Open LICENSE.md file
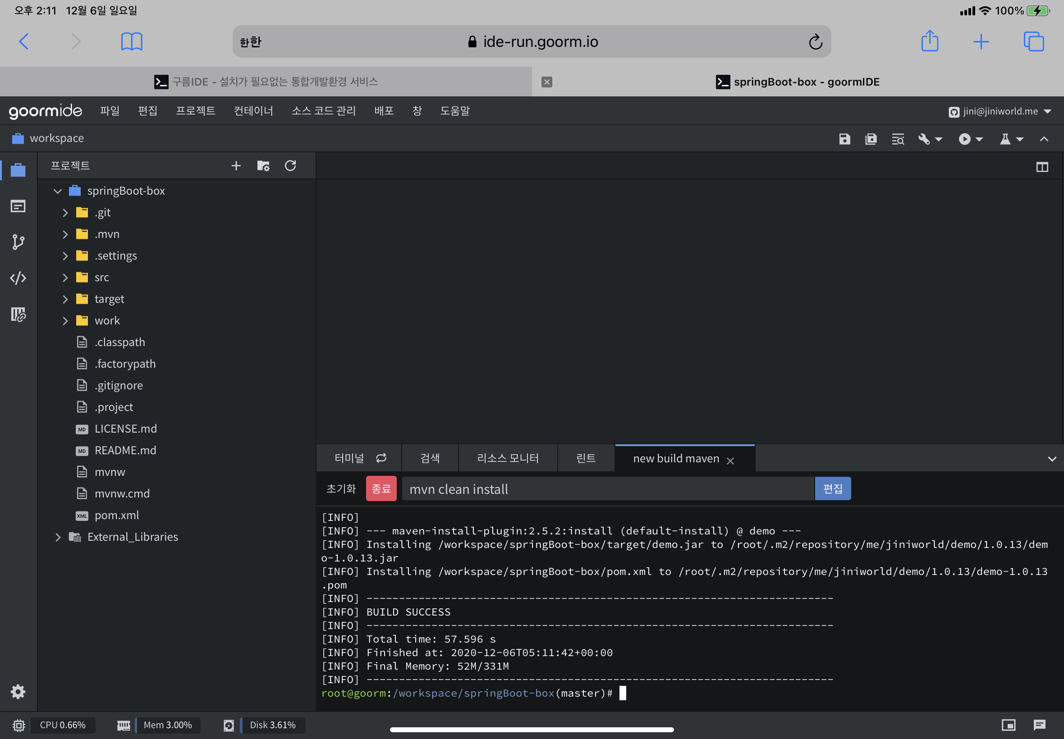The height and width of the screenshot is (739, 1064). 125,429
